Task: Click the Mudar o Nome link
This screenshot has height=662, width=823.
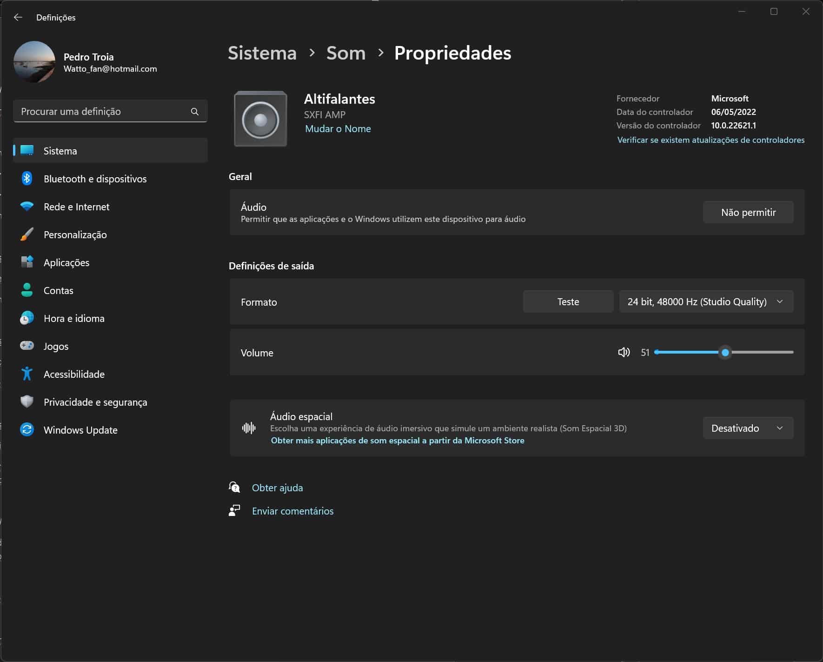Action: click(x=338, y=129)
